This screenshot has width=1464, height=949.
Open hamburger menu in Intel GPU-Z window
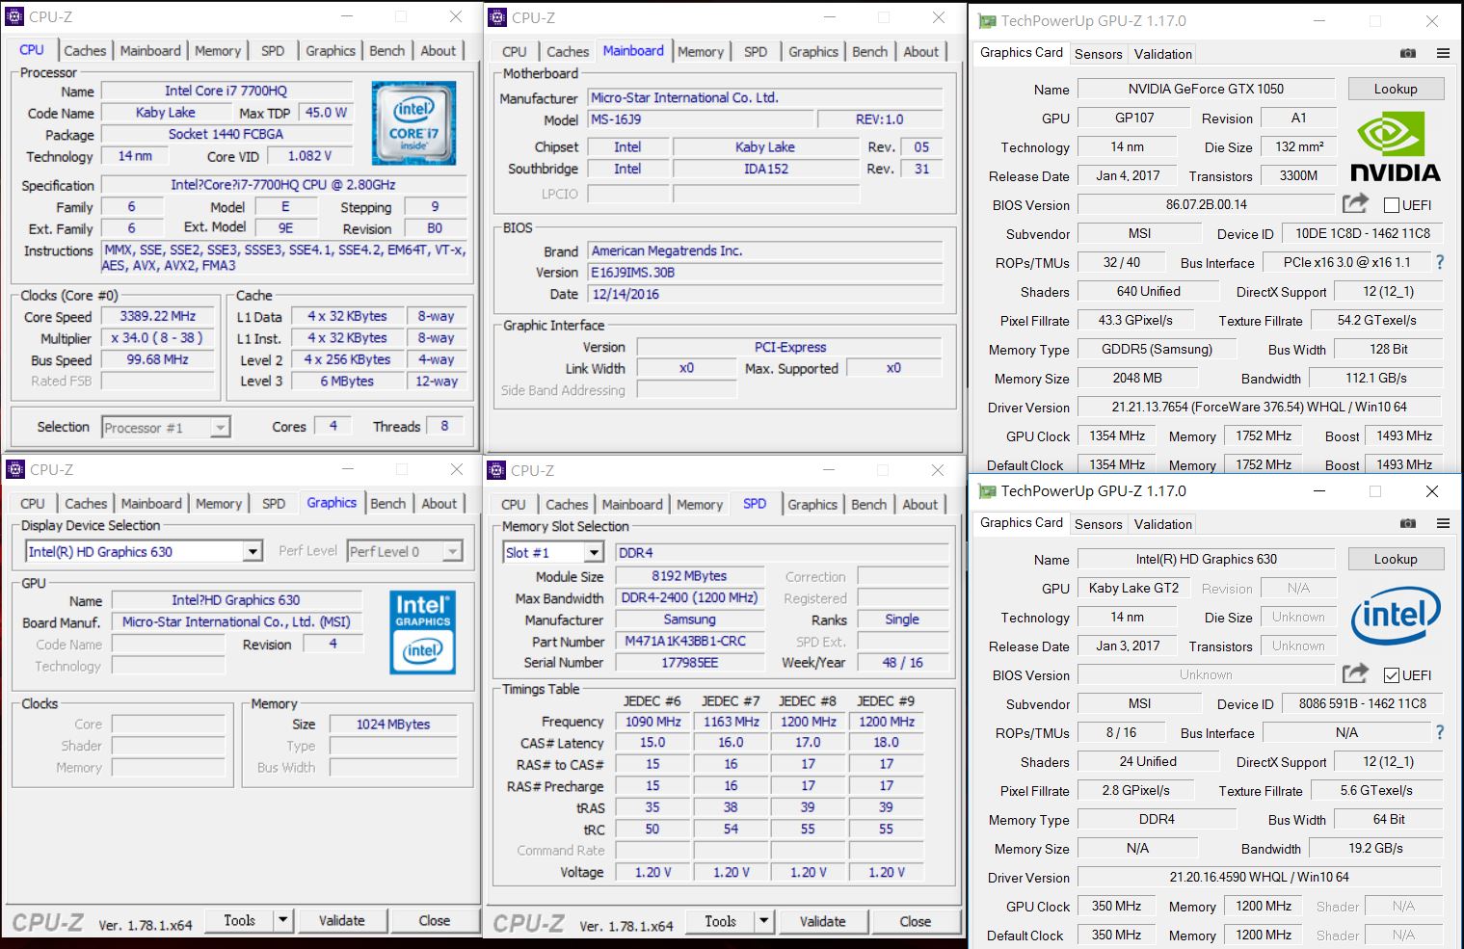[1443, 523]
